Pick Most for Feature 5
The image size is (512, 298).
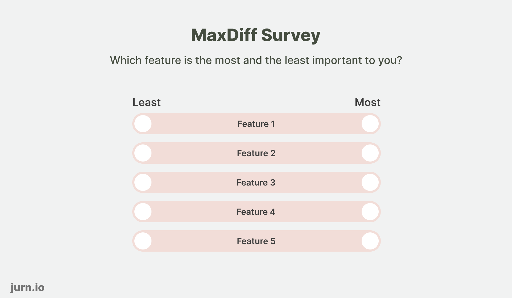(370, 241)
